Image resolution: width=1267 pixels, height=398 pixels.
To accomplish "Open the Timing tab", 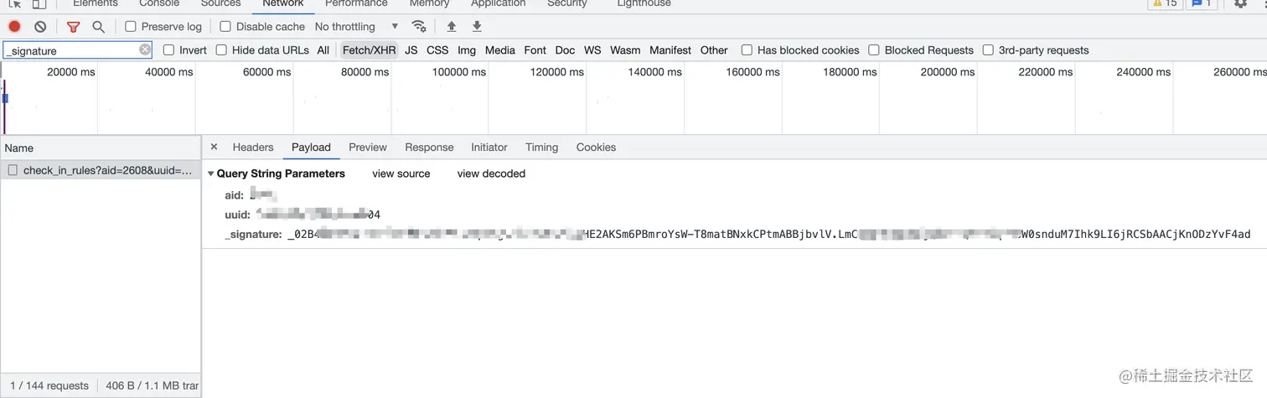I will click(542, 147).
